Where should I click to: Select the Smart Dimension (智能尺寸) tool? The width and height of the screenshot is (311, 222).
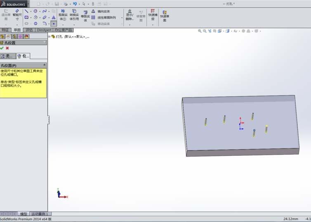[x=17, y=15]
